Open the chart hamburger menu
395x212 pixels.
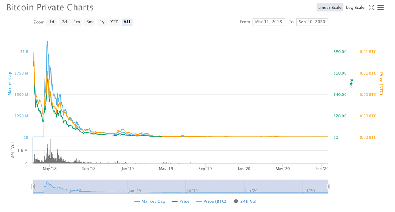(380, 8)
